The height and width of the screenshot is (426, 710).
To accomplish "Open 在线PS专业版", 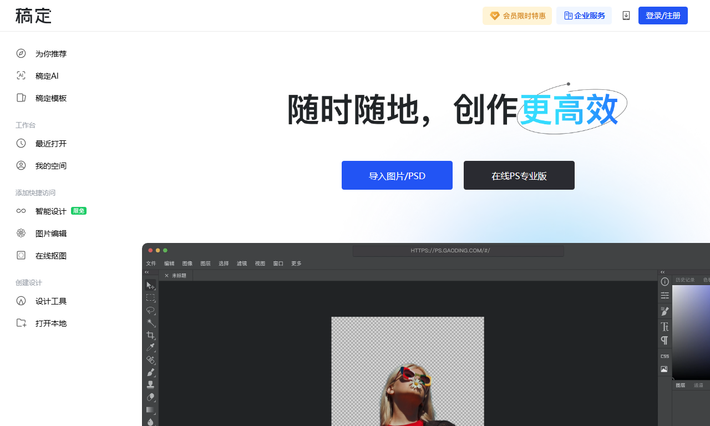I will (519, 175).
